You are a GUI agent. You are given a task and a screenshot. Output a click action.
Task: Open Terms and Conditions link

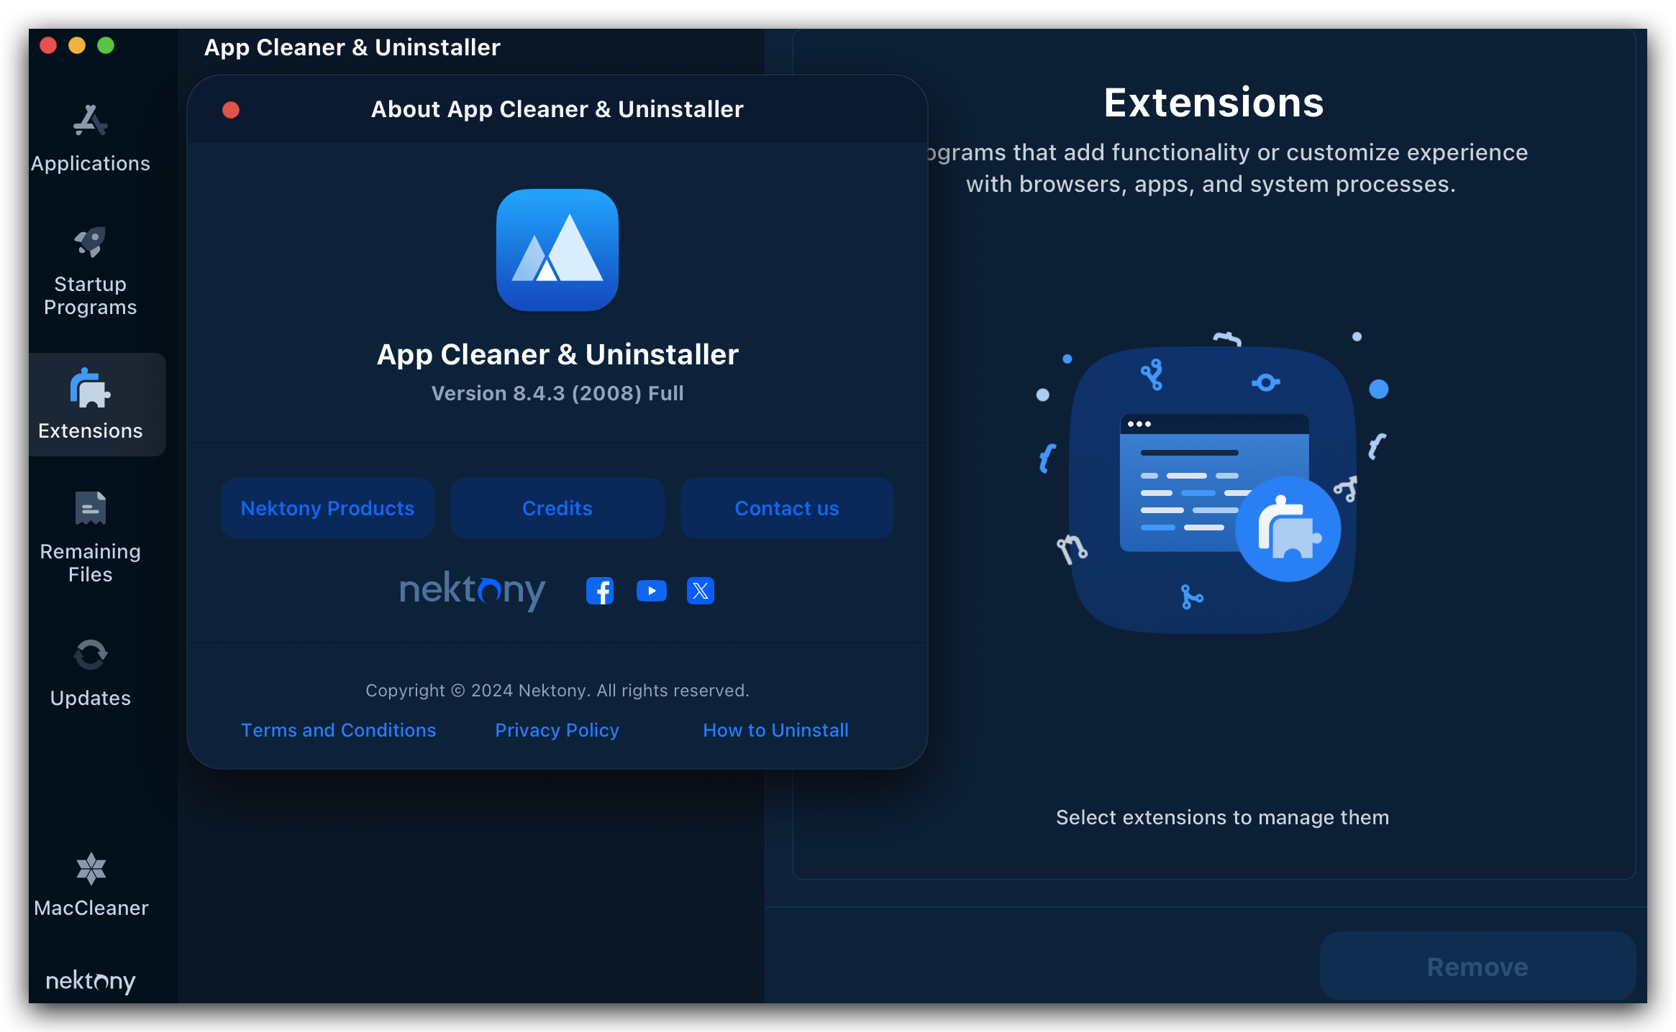point(338,730)
